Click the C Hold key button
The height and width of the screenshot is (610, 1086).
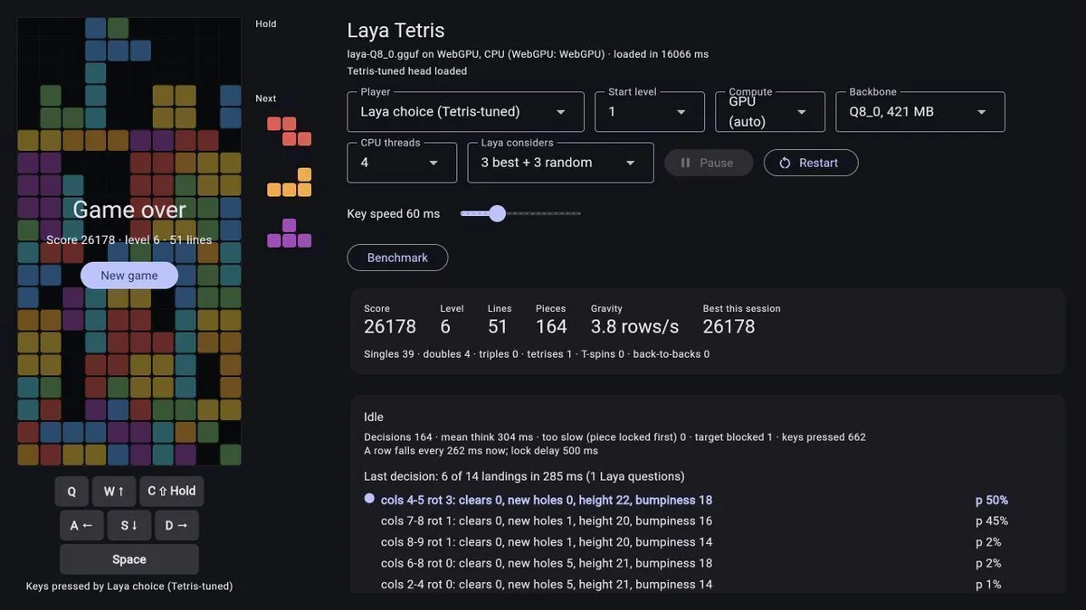172,492
